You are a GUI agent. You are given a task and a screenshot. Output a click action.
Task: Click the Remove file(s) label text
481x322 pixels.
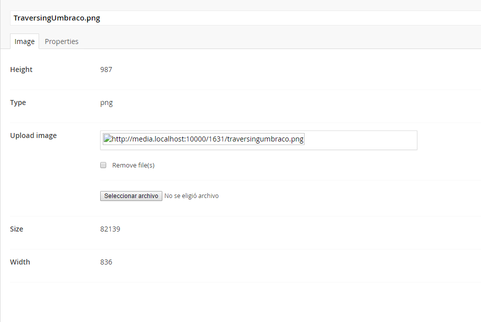click(x=133, y=165)
